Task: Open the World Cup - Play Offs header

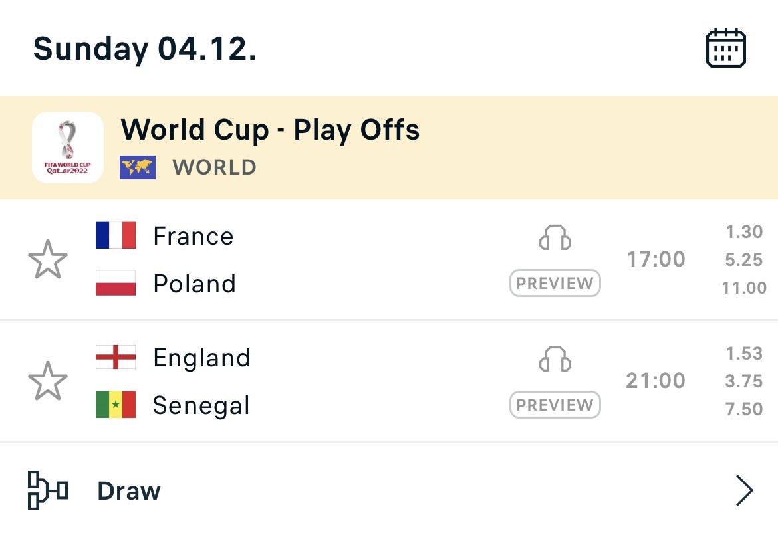Action: click(270, 130)
